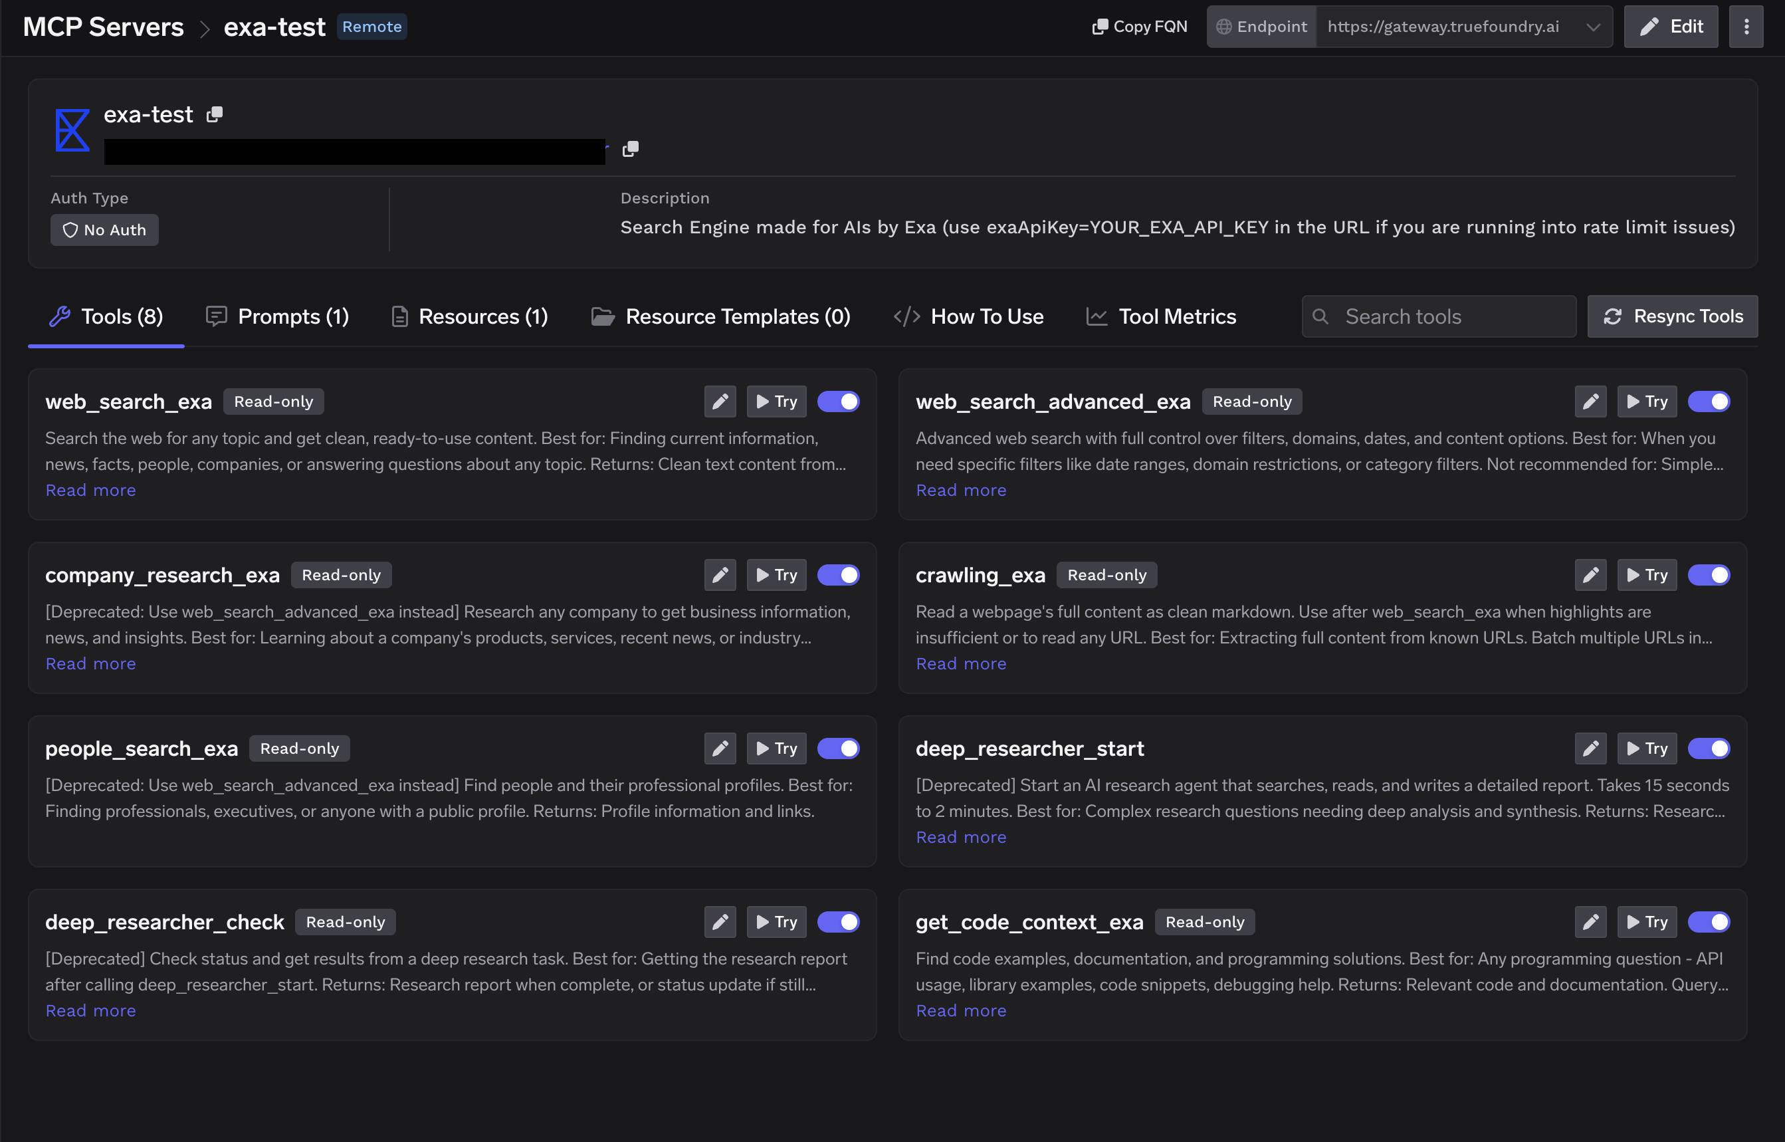Viewport: 1785px width, 1142px height.
Task: Copy the exa-test server name
Action: 214,114
